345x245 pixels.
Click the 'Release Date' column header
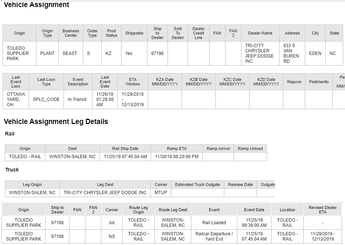[241, 184]
